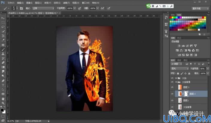Open the Brush panel toggle in options bar
The width and height of the screenshot is (211, 123).
point(21,8)
